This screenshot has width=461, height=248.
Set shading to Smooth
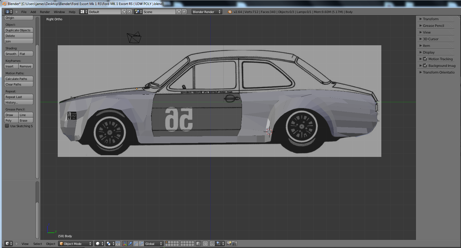pyautogui.click(x=11, y=54)
